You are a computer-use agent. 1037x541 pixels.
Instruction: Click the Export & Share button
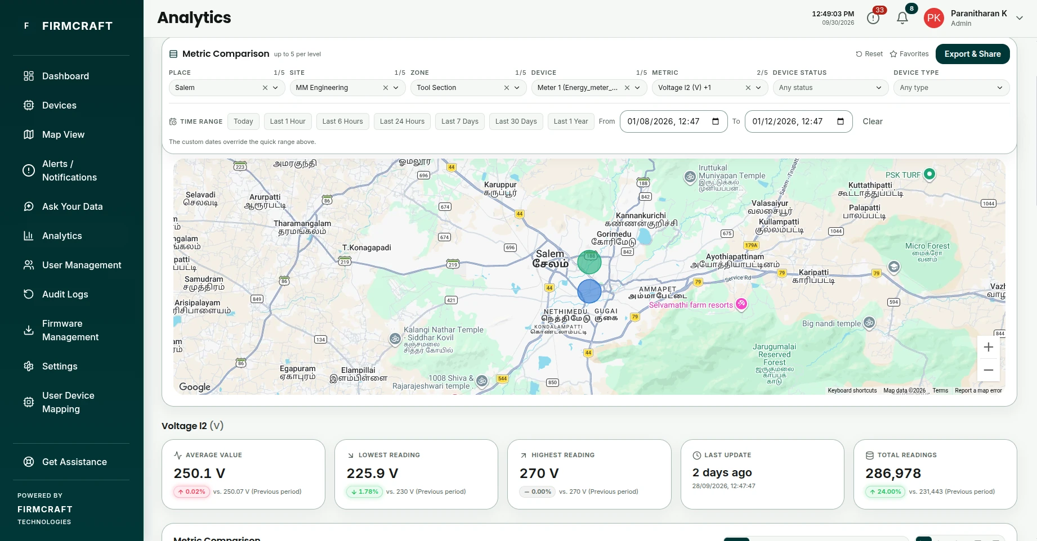[972, 54]
